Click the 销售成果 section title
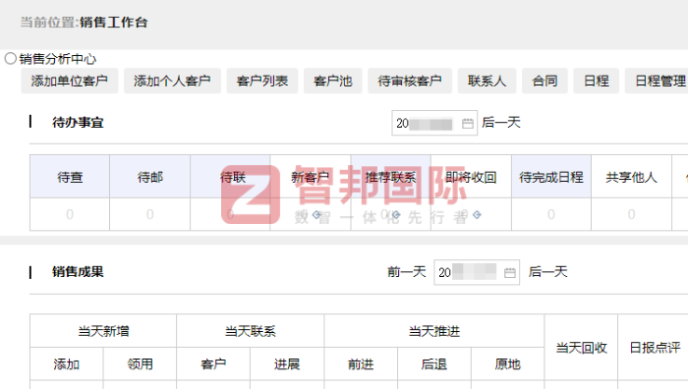The height and width of the screenshot is (389, 688). [78, 272]
